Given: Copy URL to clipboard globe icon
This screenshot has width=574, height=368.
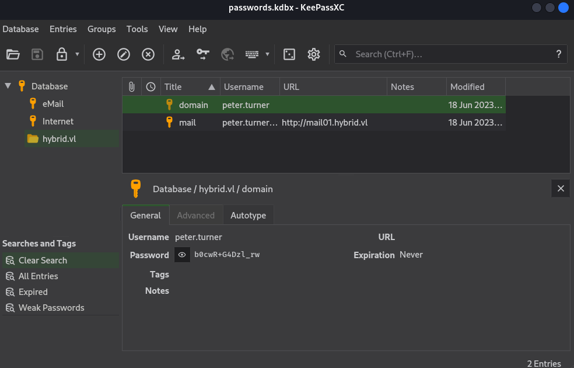Looking at the screenshot, I should [228, 54].
